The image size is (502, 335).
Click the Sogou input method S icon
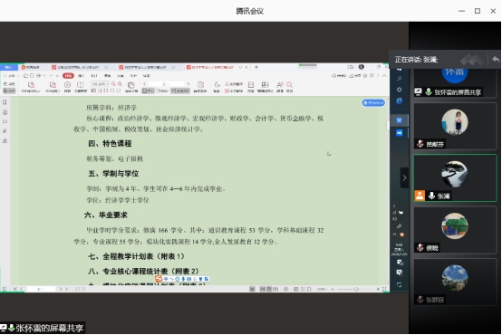(x=159, y=279)
